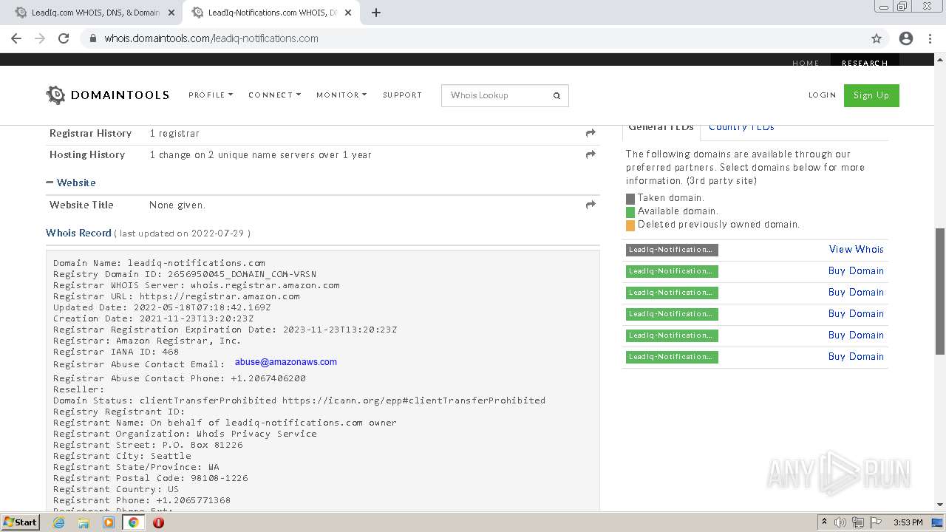Click RESEARCH in the top bar
Viewport: 946px width, 532px height.
865,62
